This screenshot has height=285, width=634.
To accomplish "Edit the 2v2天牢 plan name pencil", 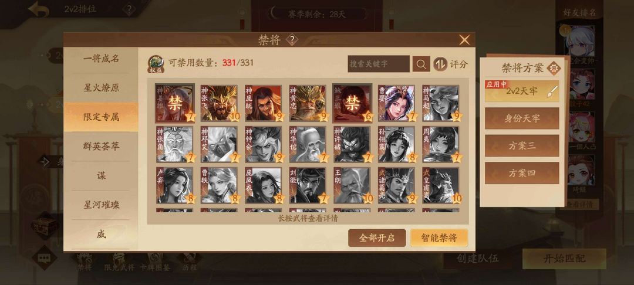I will [552, 91].
